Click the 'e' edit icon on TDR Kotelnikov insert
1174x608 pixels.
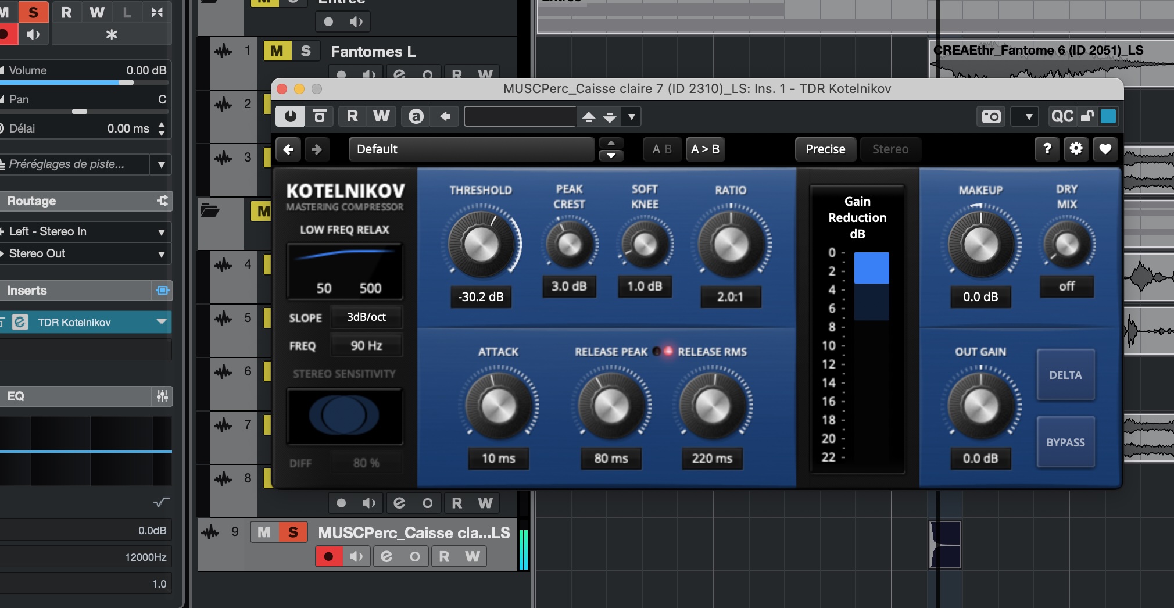(x=20, y=322)
